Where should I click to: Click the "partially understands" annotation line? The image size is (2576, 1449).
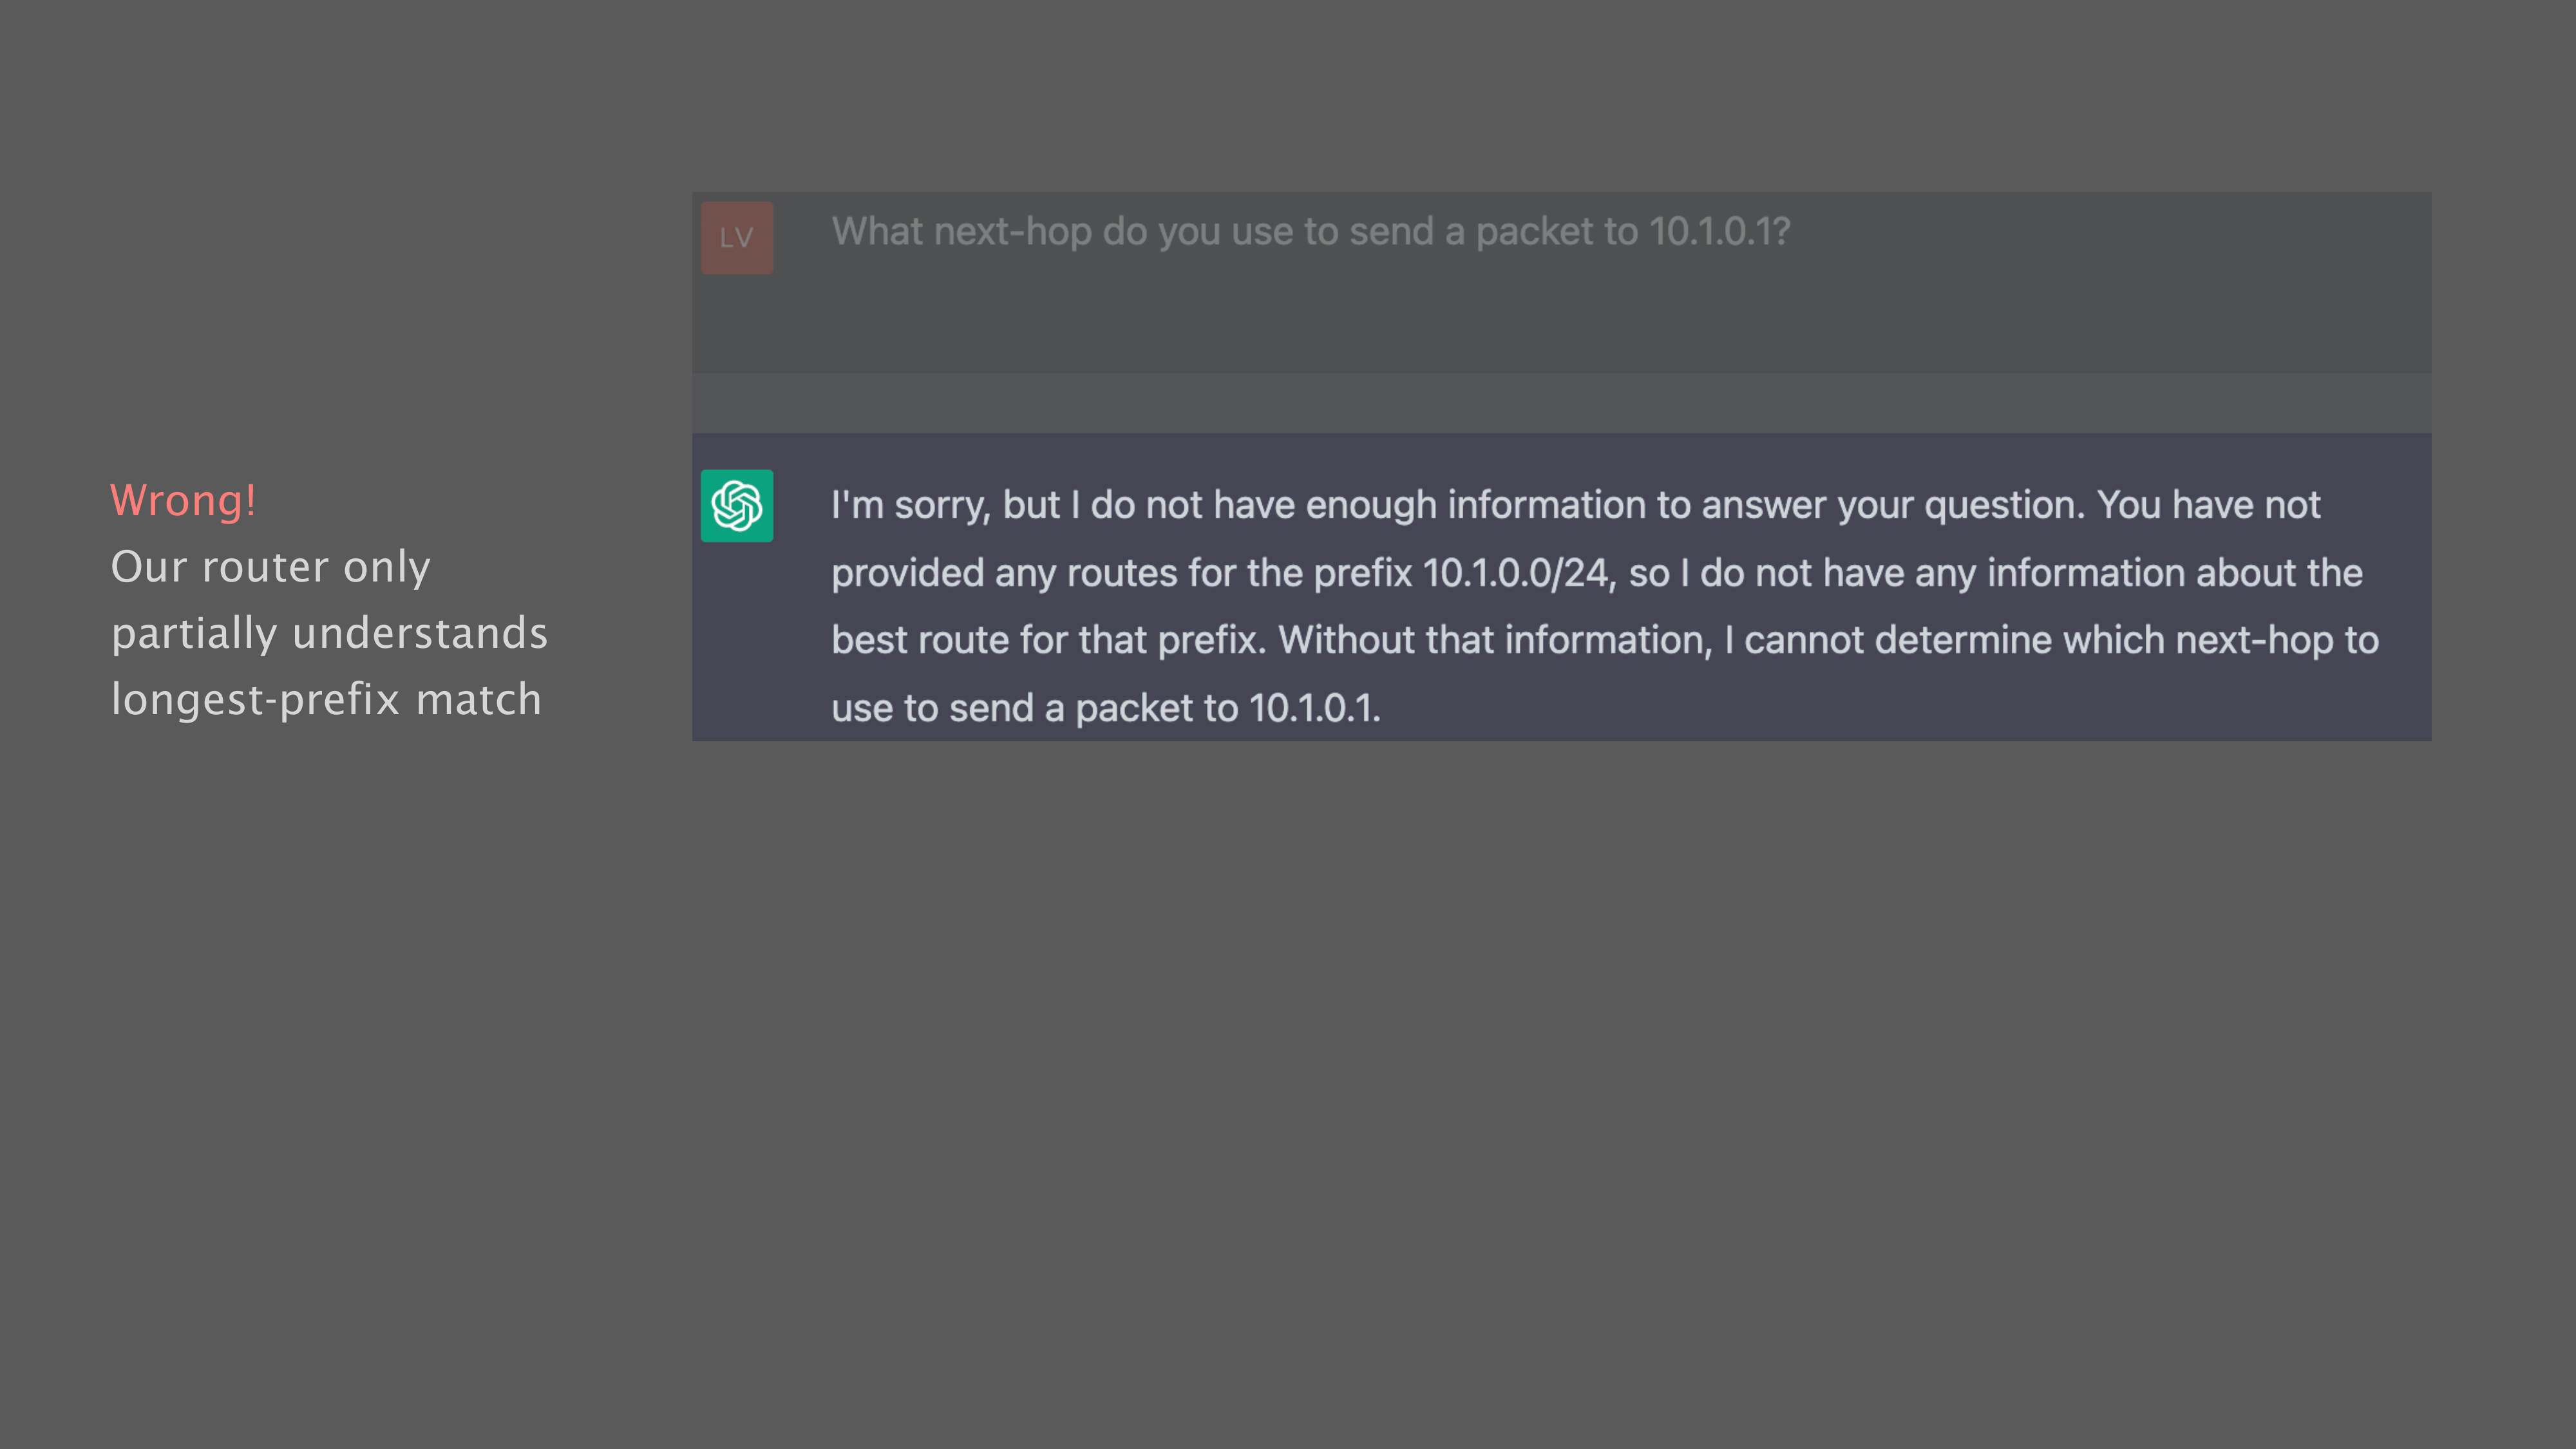tap(329, 633)
